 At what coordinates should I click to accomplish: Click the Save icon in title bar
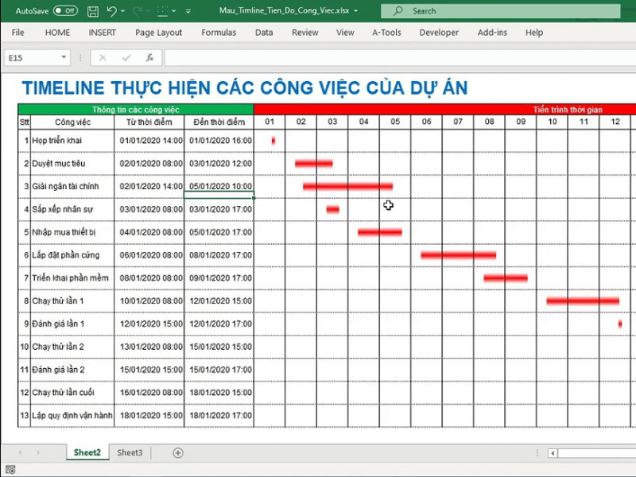[93, 11]
